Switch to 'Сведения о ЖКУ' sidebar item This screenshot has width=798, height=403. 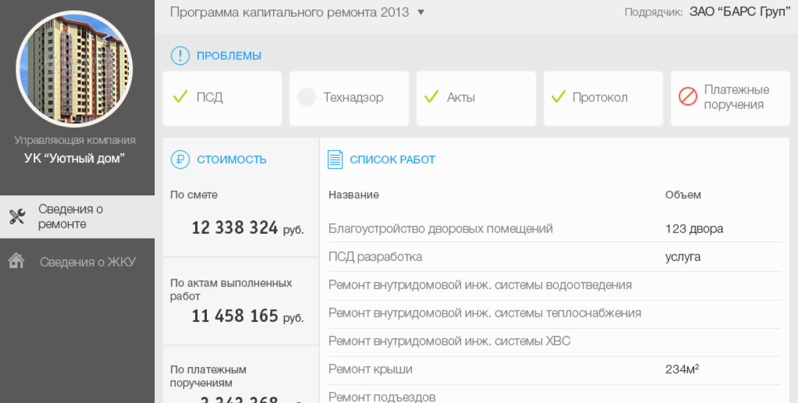(x=77, y=262)
